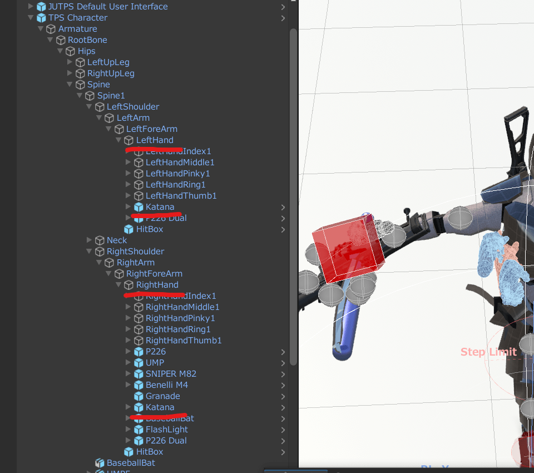Viewport: 534px width, 473px height.
Task: Click the Granade prefab icon
Action: click(139, 396)
